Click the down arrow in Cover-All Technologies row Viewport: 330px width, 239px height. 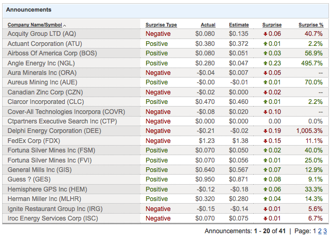tap(265, 112)
